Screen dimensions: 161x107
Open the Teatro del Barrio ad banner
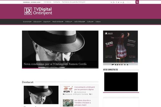point(120,48)
